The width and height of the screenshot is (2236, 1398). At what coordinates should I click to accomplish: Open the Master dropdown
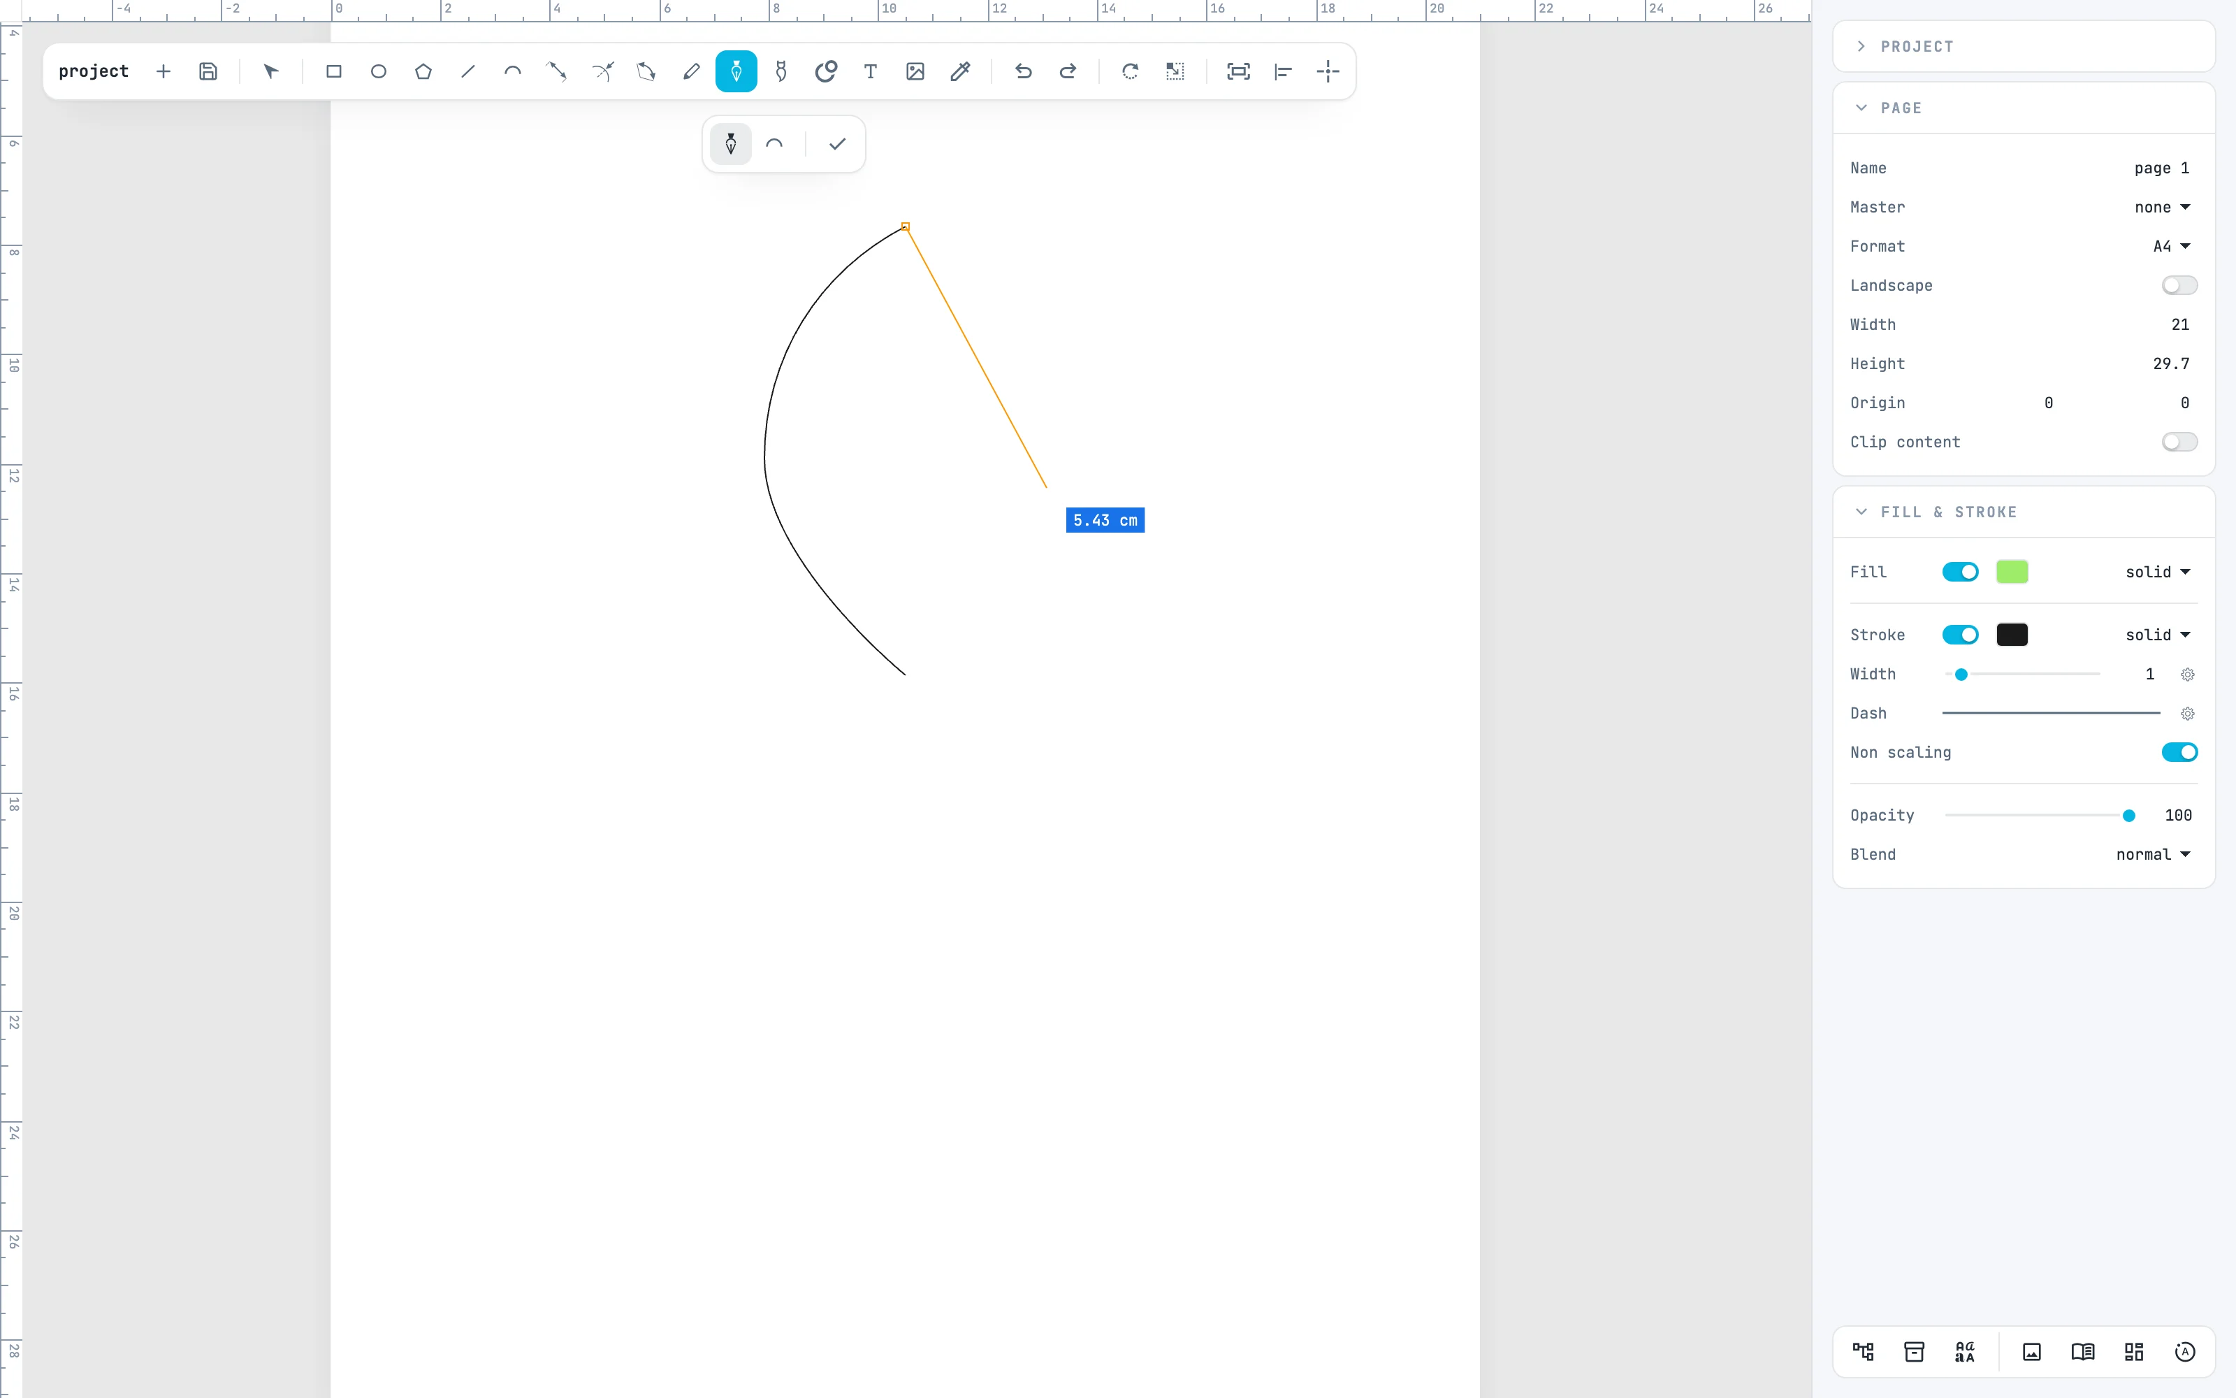coord(2162,207)
